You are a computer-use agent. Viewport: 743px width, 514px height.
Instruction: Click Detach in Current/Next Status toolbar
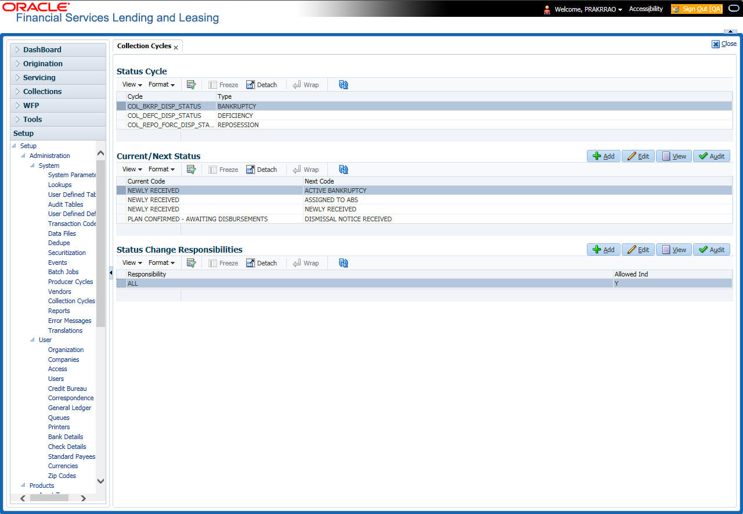[261, 170]
